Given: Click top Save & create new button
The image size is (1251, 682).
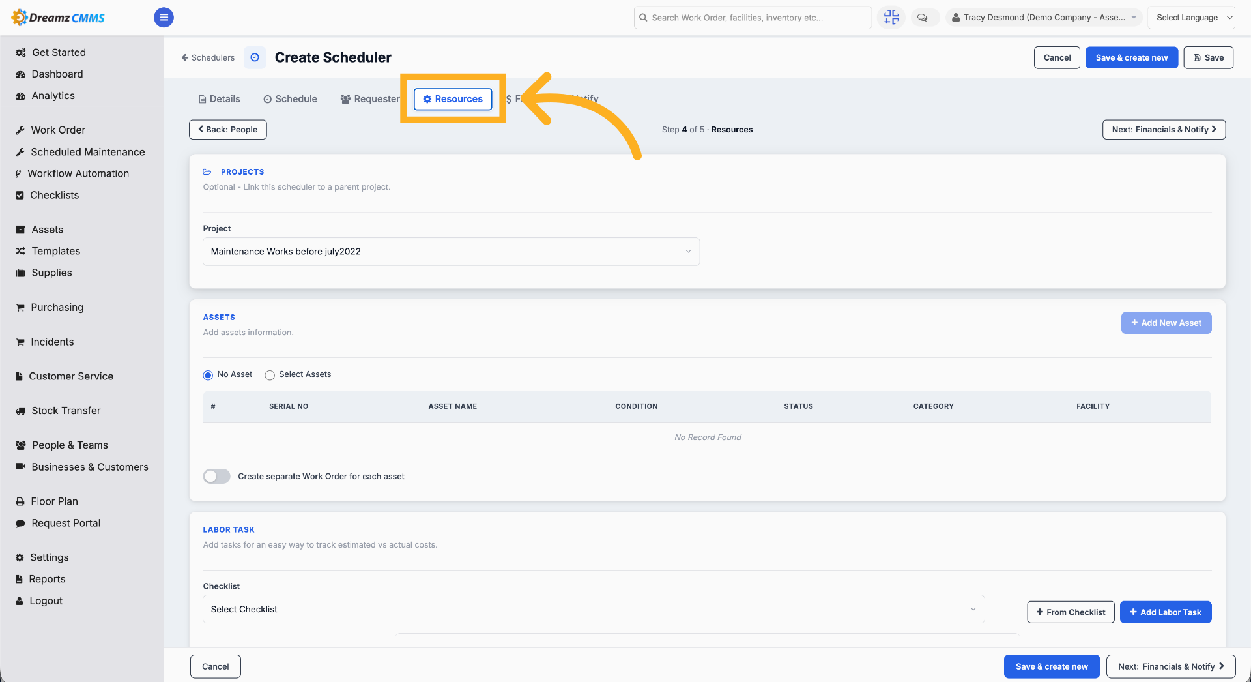Looking at the screenshot, I should pyautogui.click(x=1132, y=57).
